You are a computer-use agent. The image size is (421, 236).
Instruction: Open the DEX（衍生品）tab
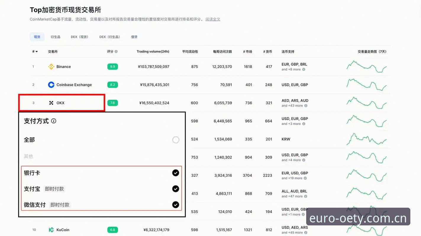coord(109,37)
